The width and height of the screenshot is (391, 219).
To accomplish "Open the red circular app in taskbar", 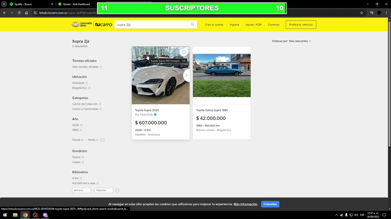I will [x=35, y=215].
